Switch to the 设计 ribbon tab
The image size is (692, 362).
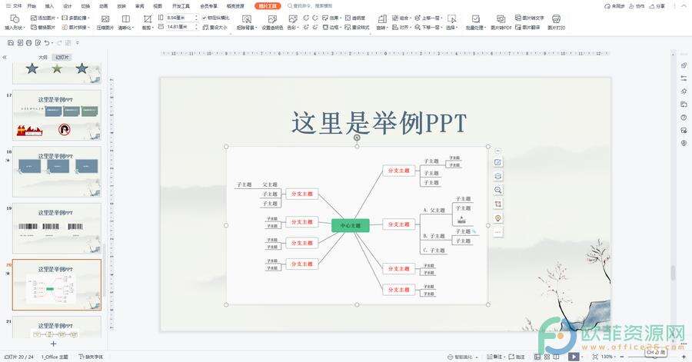point(68,6)
